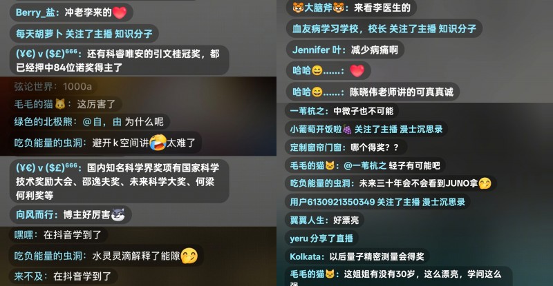
Task: Select the 国内知名科学界奖项 comment bubble
Action: tap(119, 181)
